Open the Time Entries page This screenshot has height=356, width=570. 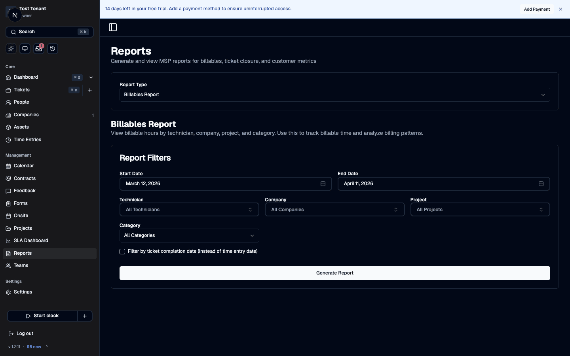point(28,140)
